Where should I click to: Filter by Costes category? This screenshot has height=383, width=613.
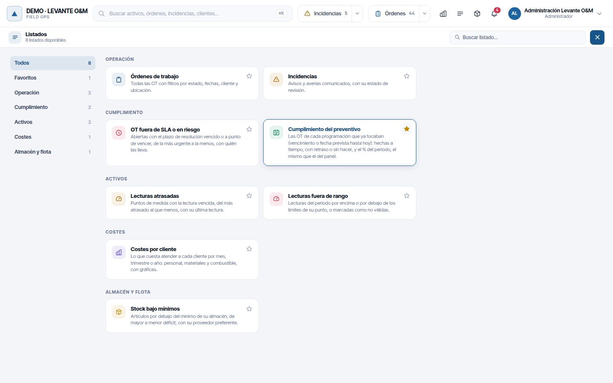(x=53, y=137)
